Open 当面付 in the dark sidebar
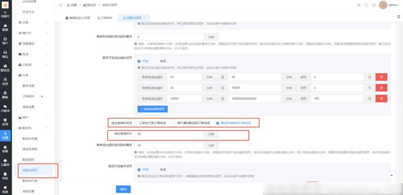The width and height of the screenshot is (403, 195). (6, 14)
